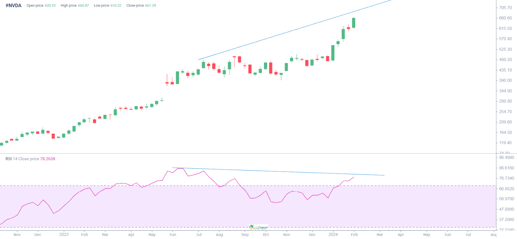Click the 2024 label on time axis
The height and width of the screenshot is (239, 517).
point(333,235)
